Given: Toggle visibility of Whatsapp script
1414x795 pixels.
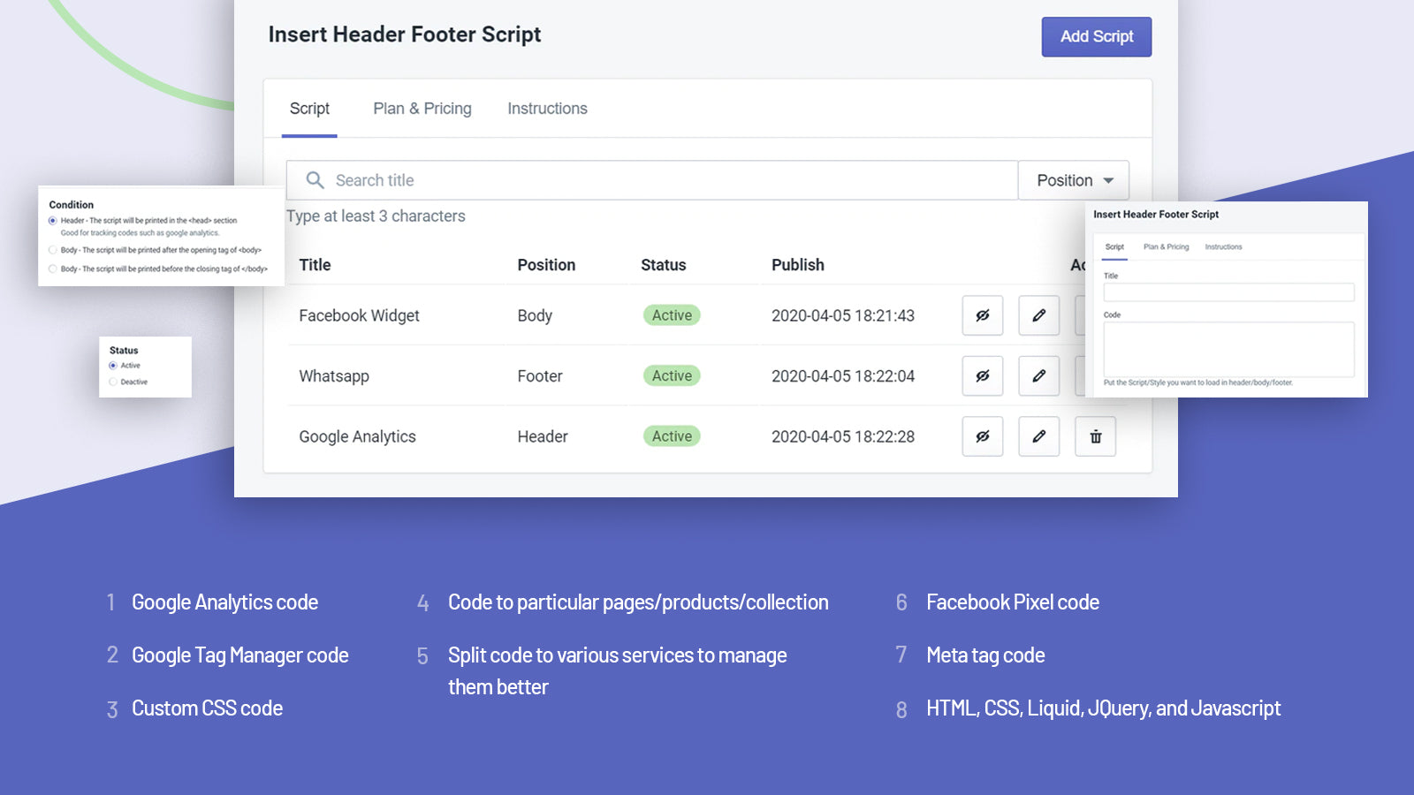Looking at the screenshot, I should 982,376.
